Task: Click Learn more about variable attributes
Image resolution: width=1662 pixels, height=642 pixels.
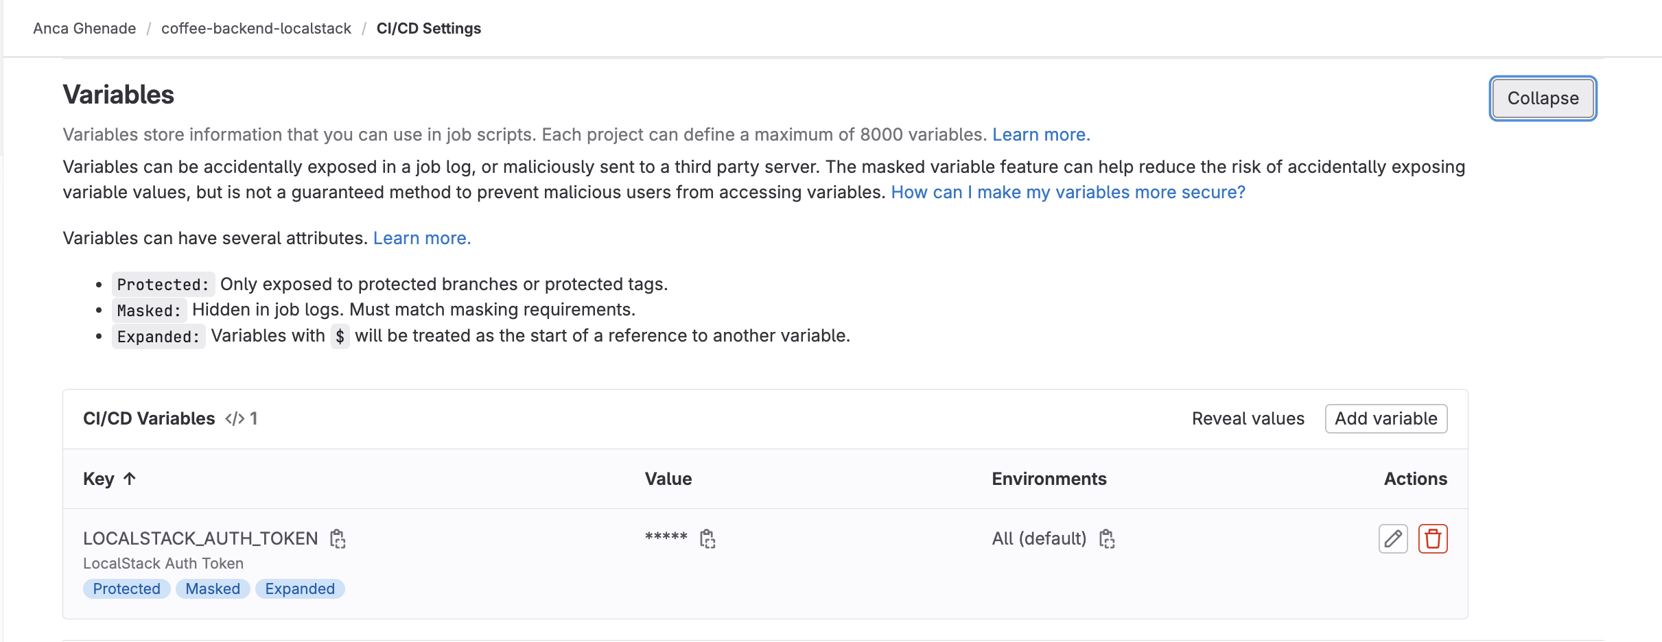Action: (x=421, y=237)
